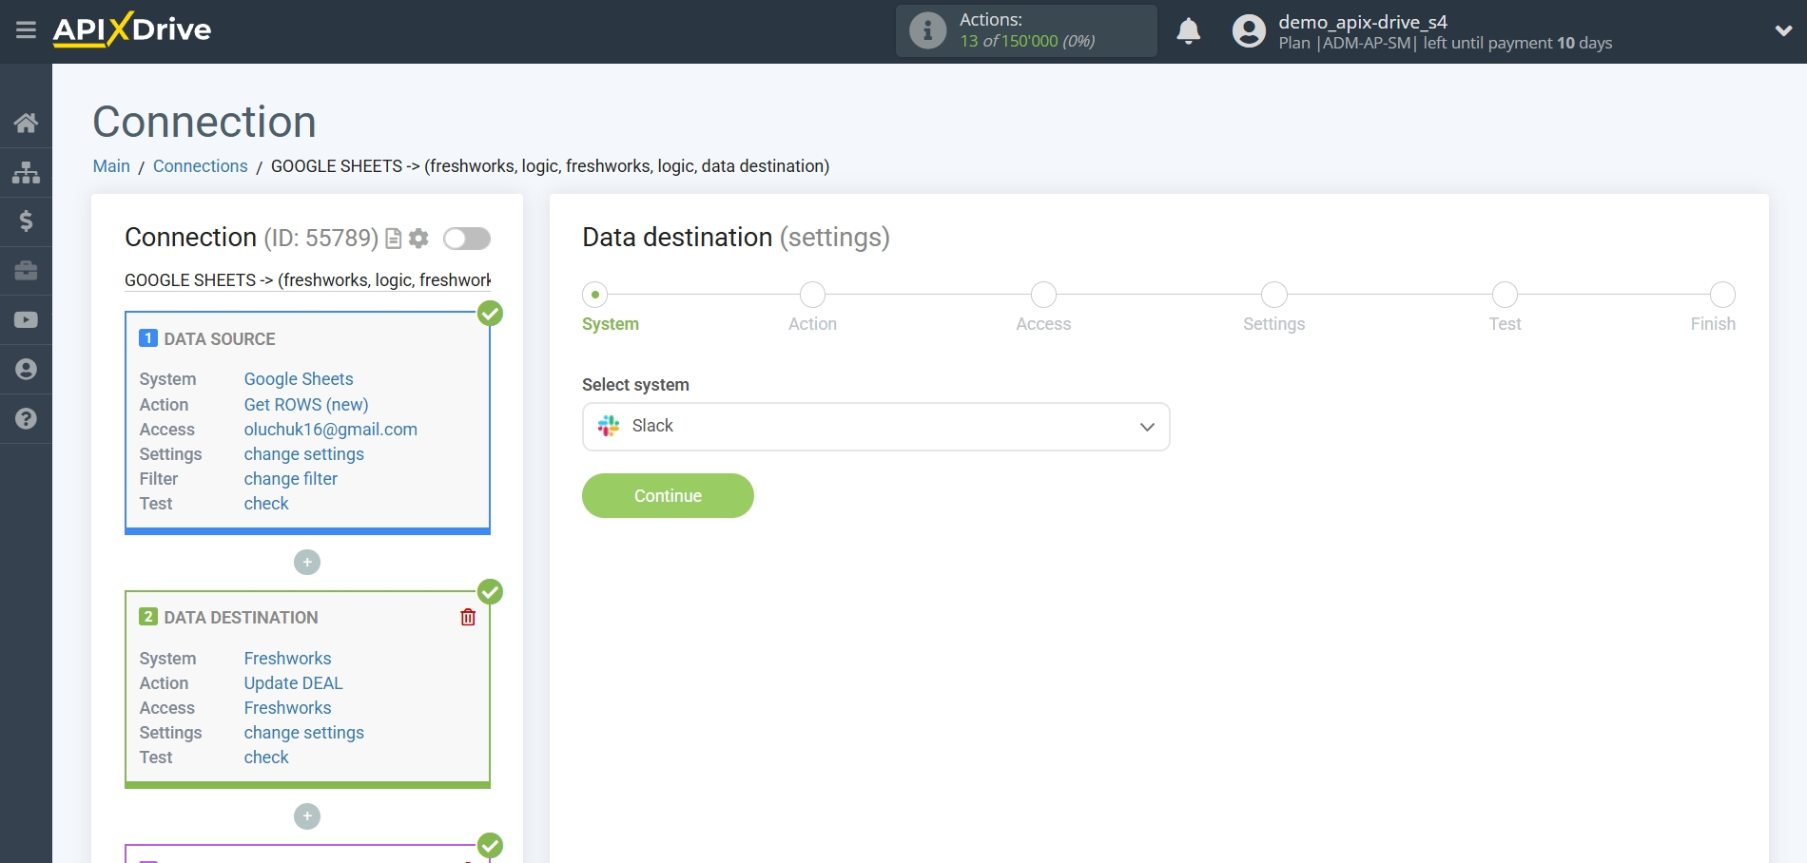
Task: Click the change filter link
Action: click(291, 479)
